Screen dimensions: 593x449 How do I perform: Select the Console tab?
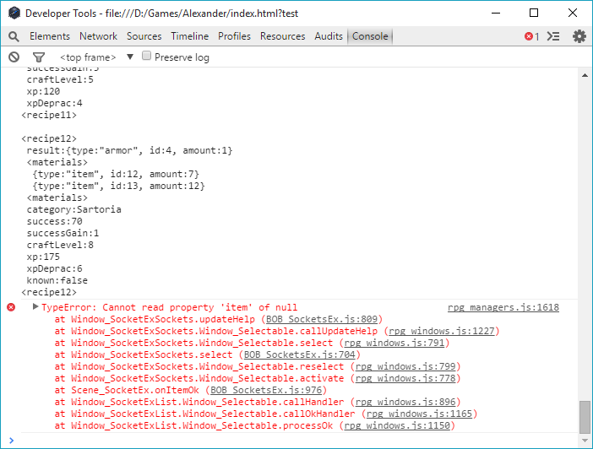(x=370, y=36)
